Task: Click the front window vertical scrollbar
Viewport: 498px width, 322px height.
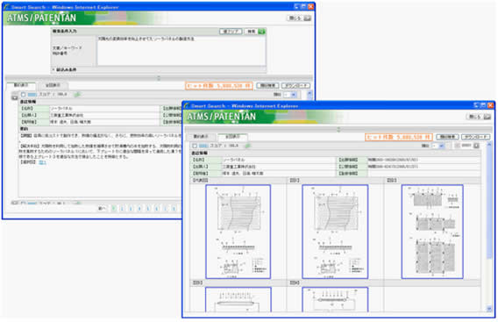Action: coord(489,226)
